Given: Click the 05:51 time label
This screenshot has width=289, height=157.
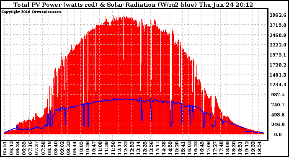Looking at the screenshot, I should click(x=5, y=148).
